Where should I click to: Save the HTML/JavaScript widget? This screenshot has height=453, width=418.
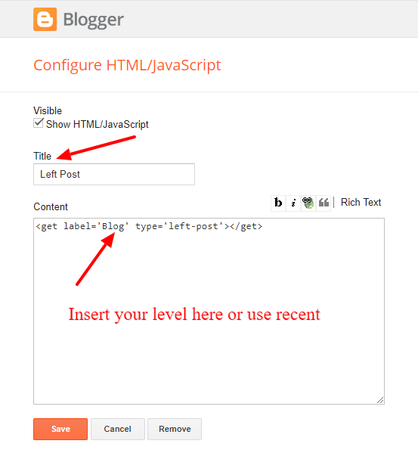60,429
